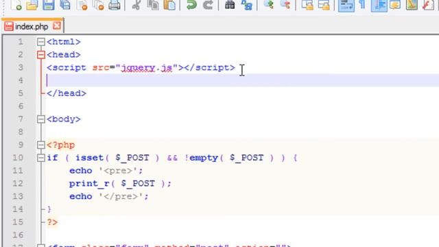Click the Print icon

tap(115, 5)
